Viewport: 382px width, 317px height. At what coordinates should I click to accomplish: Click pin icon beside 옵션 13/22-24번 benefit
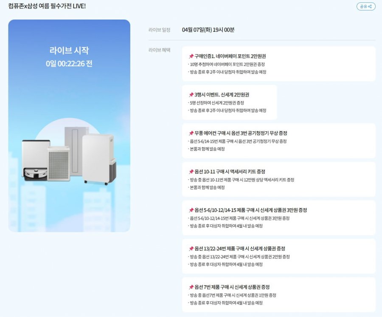191,249
